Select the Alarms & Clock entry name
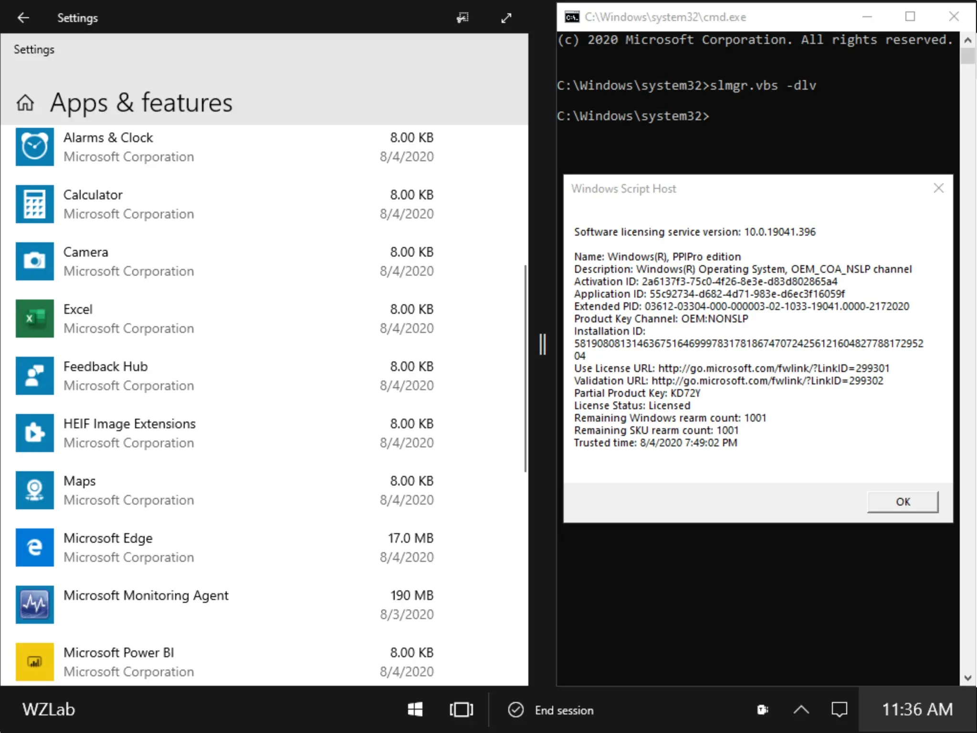The width and height of the screenshot is (977, 733). tap(108, 138)
